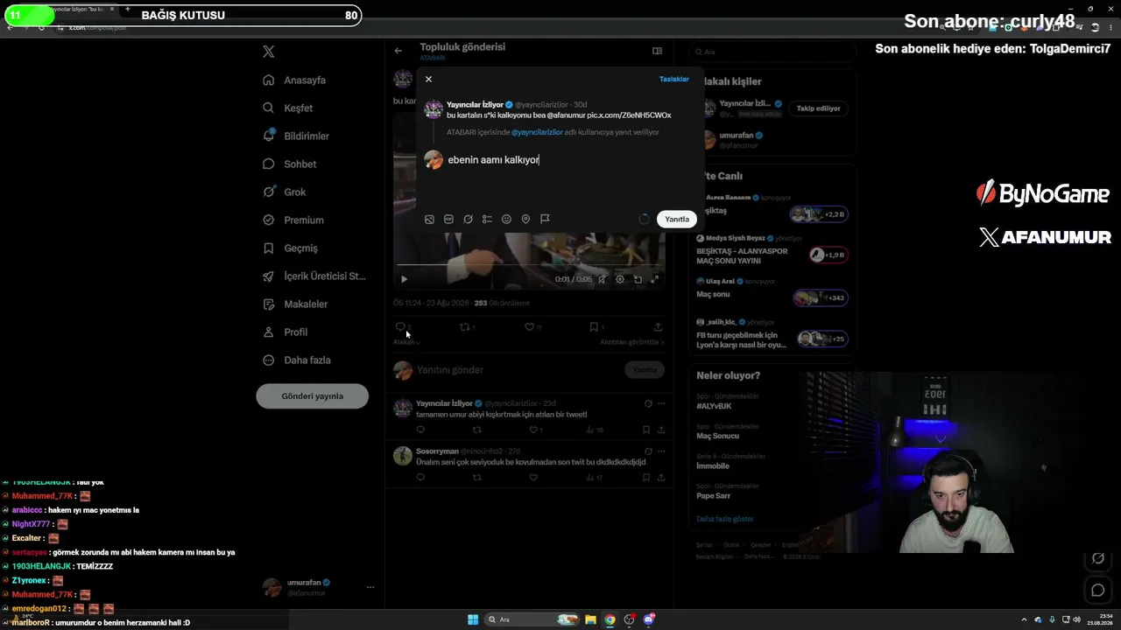Open the Grok floating button
This screenshot has height=630, width=1121.
(x=1097, y=559)
